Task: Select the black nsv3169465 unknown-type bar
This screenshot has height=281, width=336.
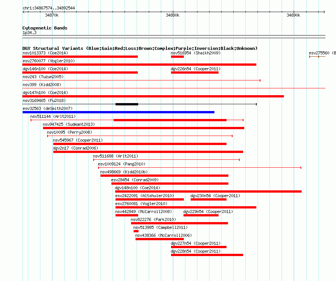Action: coord(127,104)
